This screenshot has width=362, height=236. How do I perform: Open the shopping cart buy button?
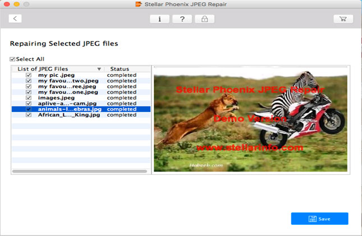click(x=343, y=19)
